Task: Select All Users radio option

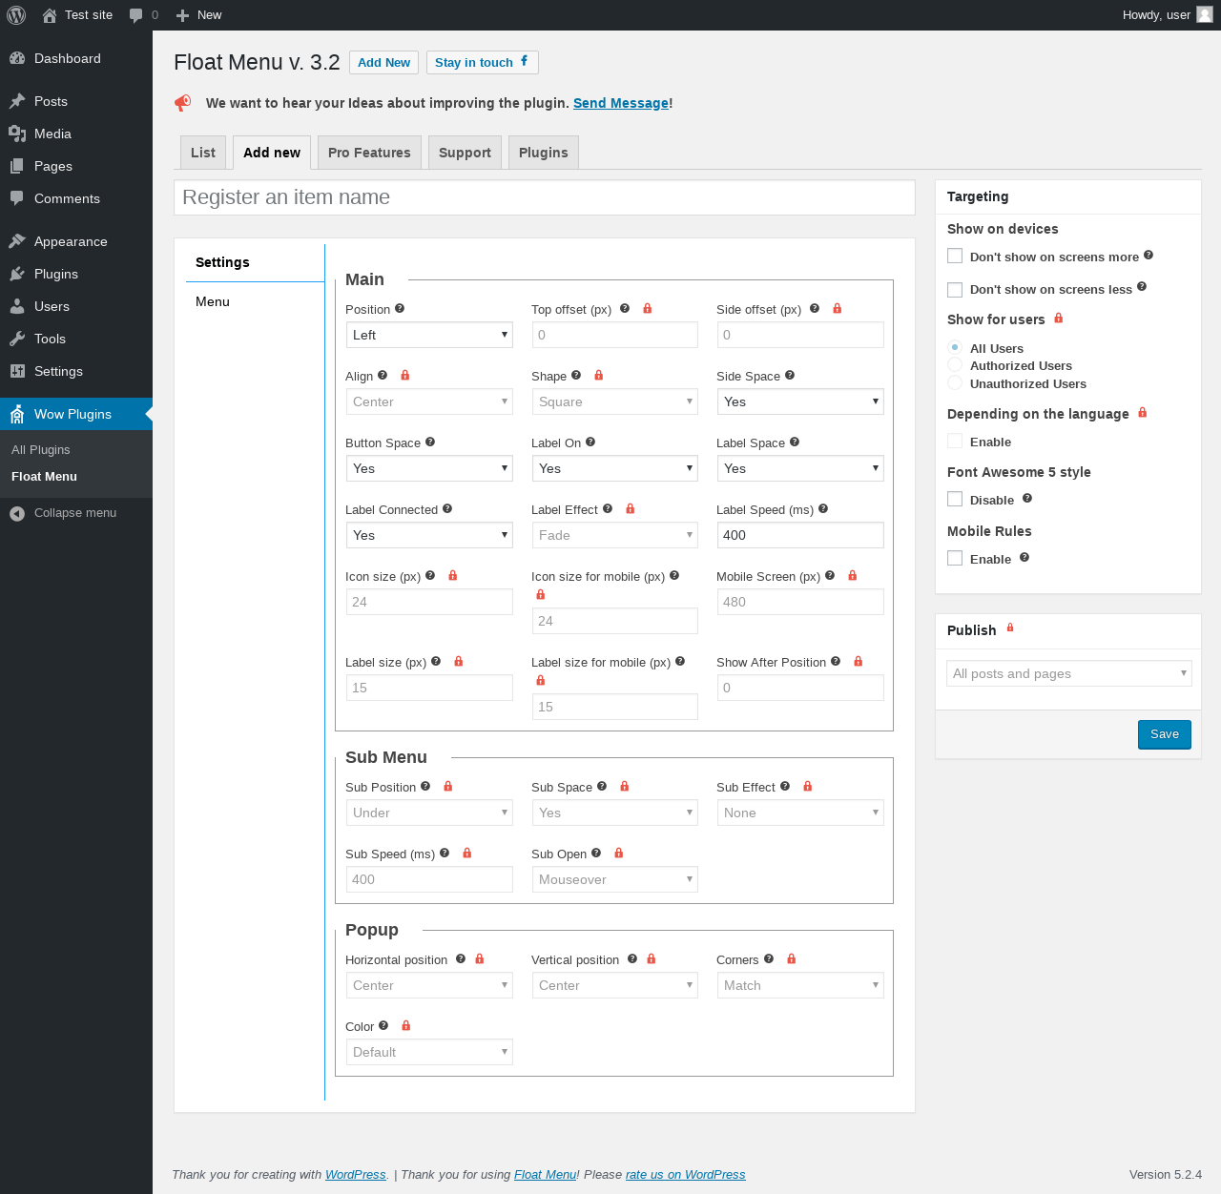Action: coord(955,347)
